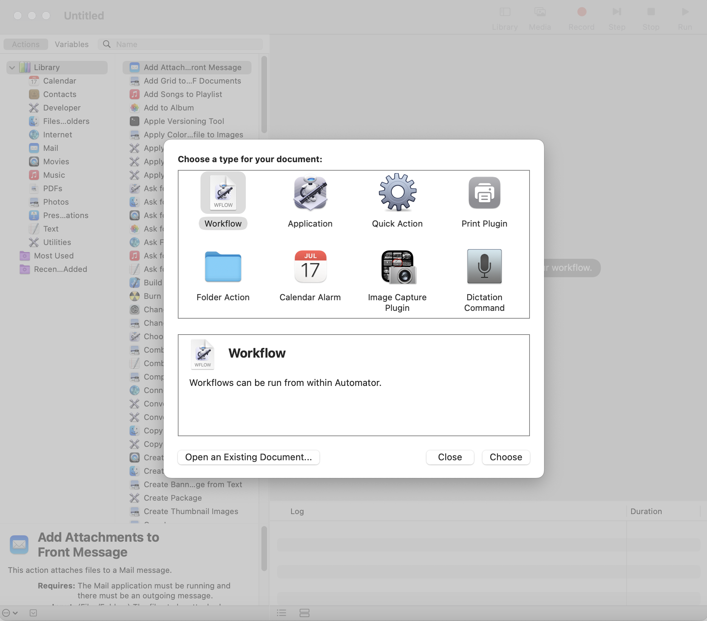Image resolution: width=707 pixels, height=621 pixels.
Task: Select the Utilities library category
Action: (57, 242)
